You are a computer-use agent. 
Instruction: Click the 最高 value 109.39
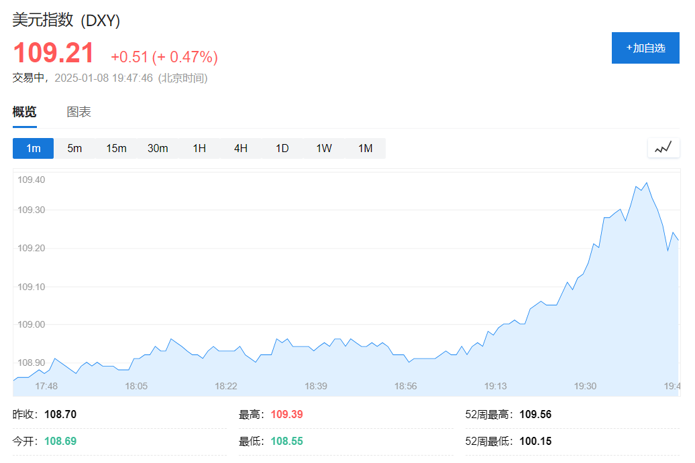[286, 415]
